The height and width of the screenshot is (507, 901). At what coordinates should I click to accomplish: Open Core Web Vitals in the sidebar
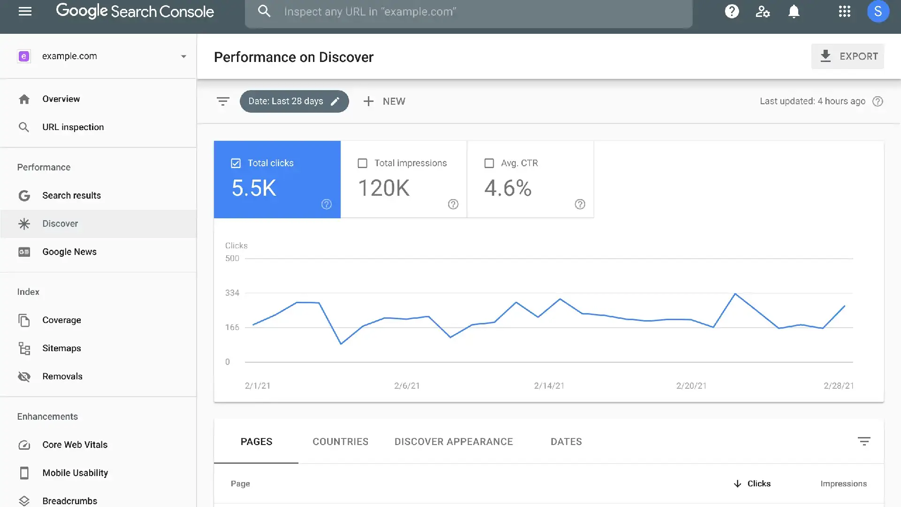click(x=75, y=445)
